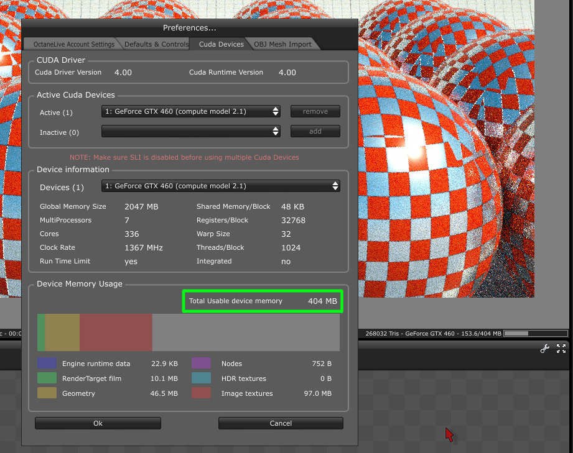This screenshot has width=573, height=453.
Task: Click the add device button
Action: click(315, 131)
